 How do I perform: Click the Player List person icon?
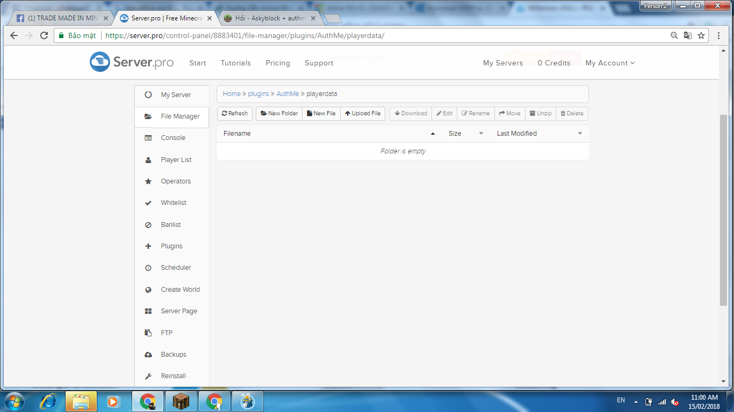tap(148, 160)
